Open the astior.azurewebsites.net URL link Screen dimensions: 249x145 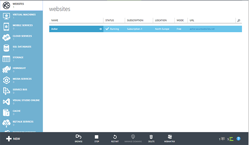202,29
